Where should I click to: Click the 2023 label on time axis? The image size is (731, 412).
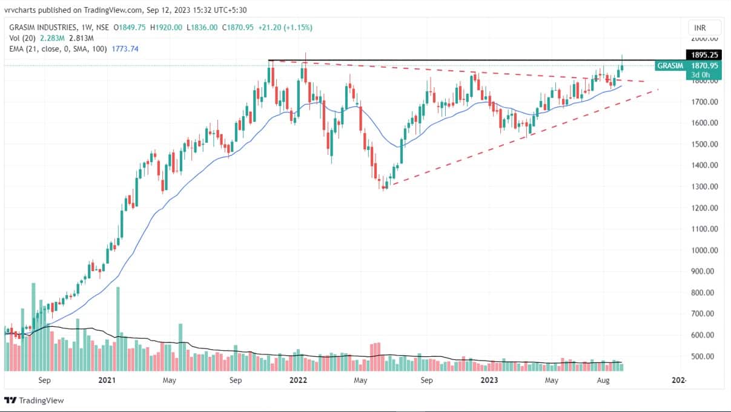[489, 381]
